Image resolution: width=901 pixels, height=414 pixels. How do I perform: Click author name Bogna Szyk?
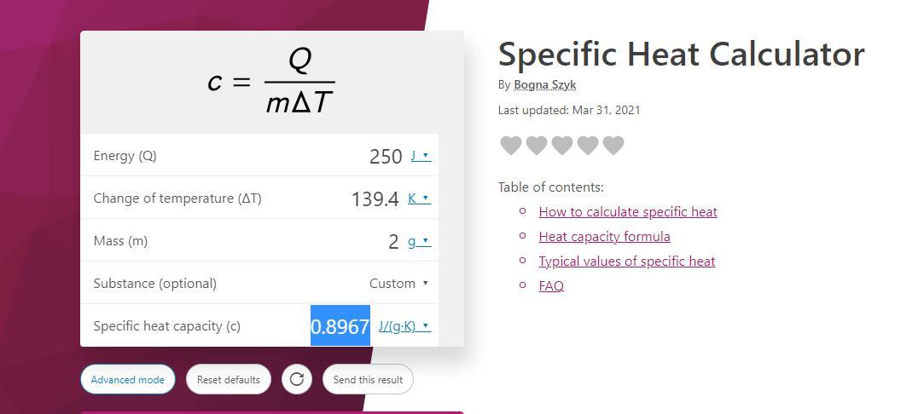click(x=544, y=85)
